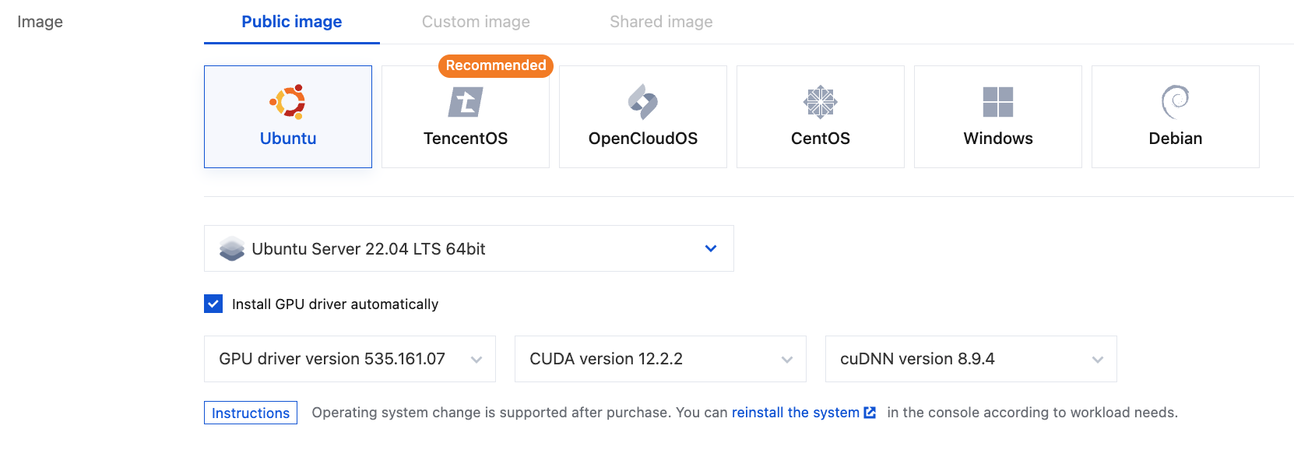Screen dimensions: 1294x450
Task: Select the Ubuntu logo icon
Action: coord(288,102)
